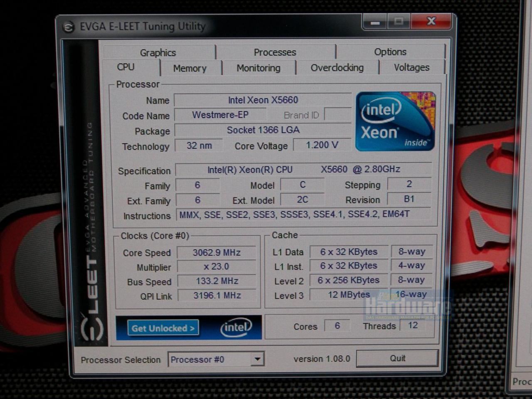Click the Level 3 size 12 MBytes

click(x=349, y=295)
